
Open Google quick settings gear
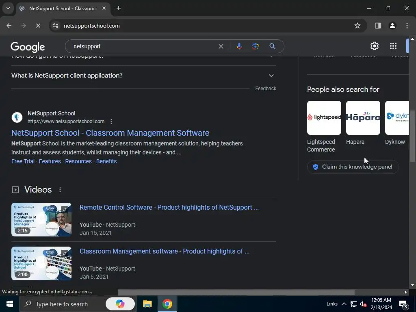pos(374,46)
